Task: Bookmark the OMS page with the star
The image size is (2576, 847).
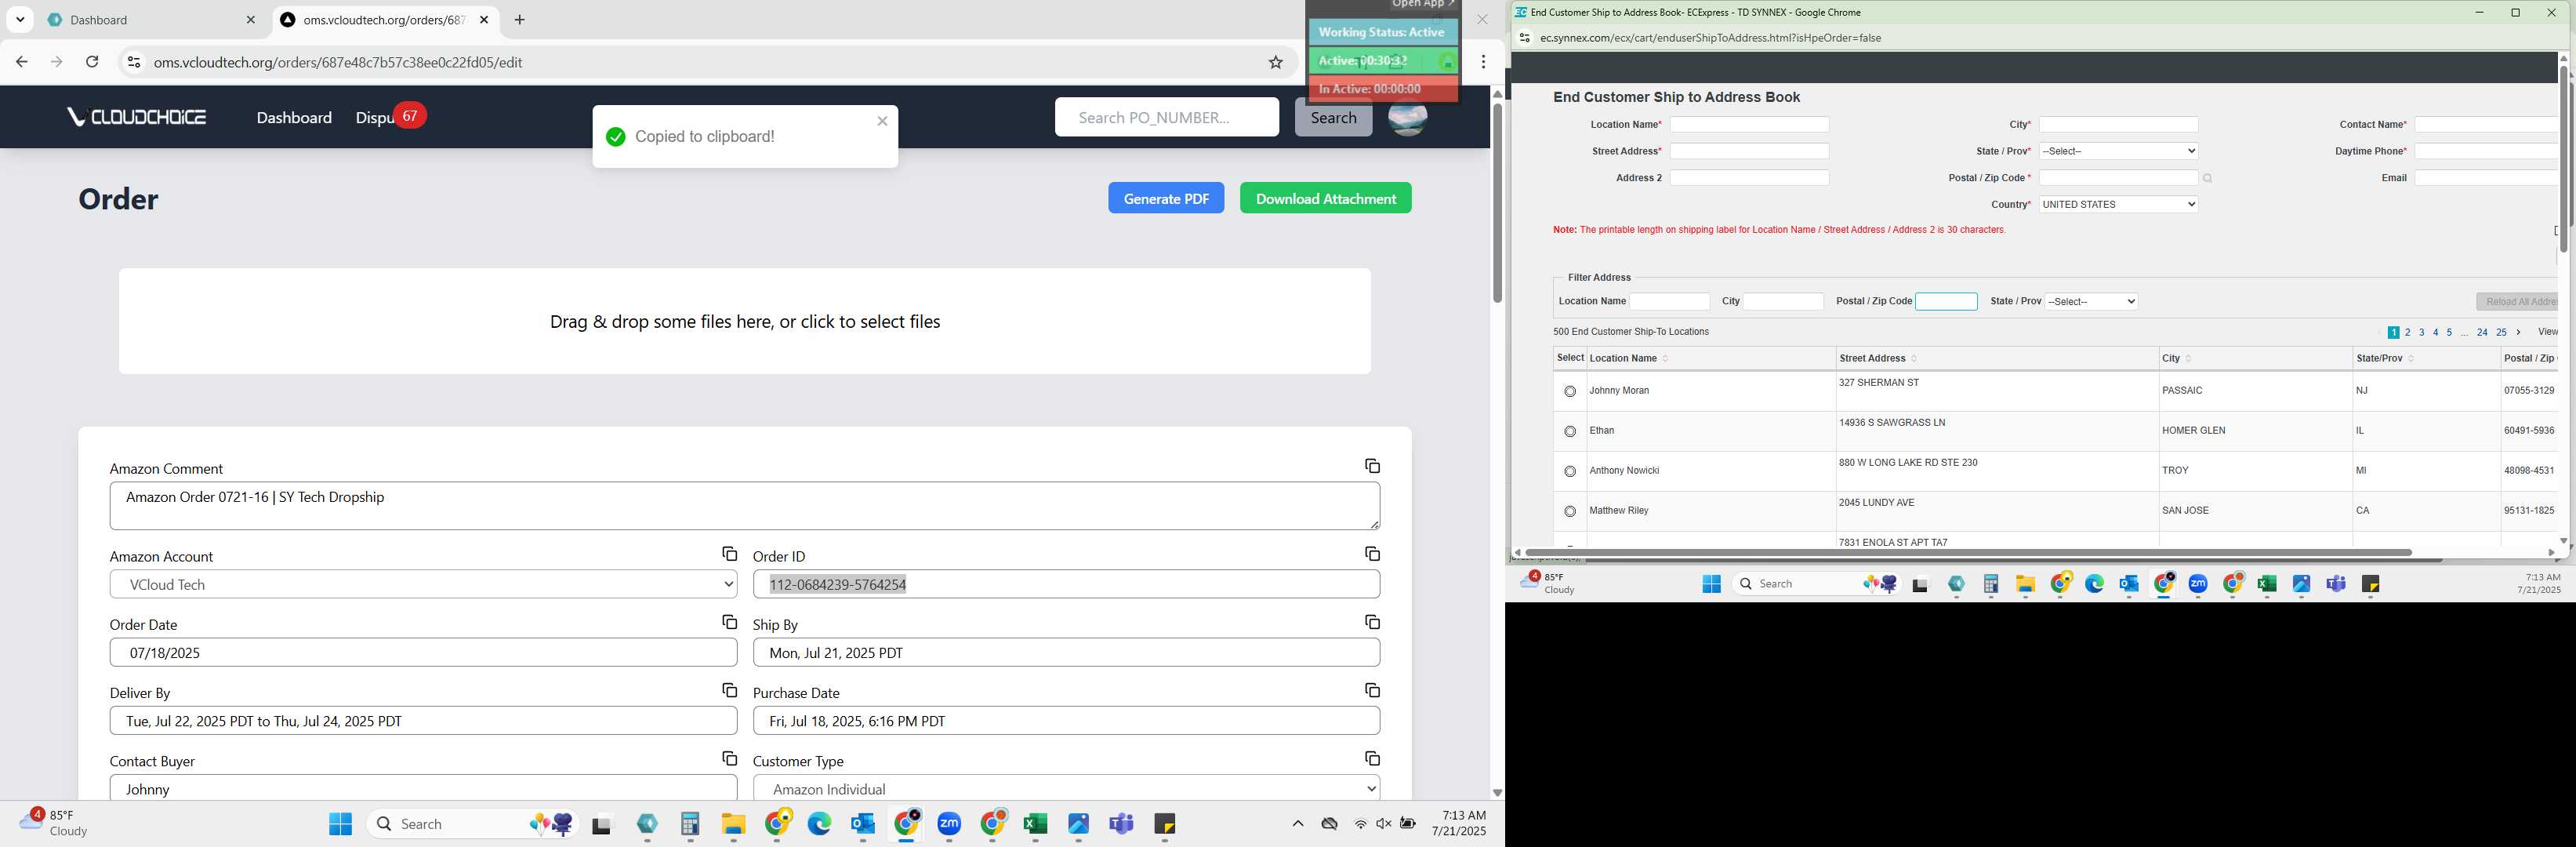Action: pyautogui.click(x=1275, y=62)
